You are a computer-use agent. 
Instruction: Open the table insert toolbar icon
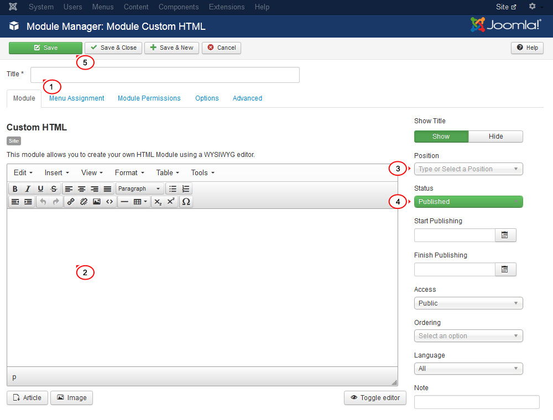140,202
